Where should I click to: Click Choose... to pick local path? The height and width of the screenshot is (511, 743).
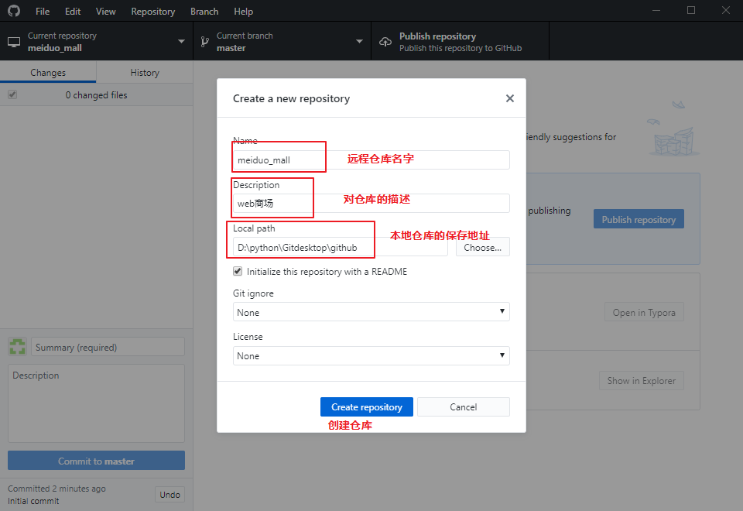483,247
